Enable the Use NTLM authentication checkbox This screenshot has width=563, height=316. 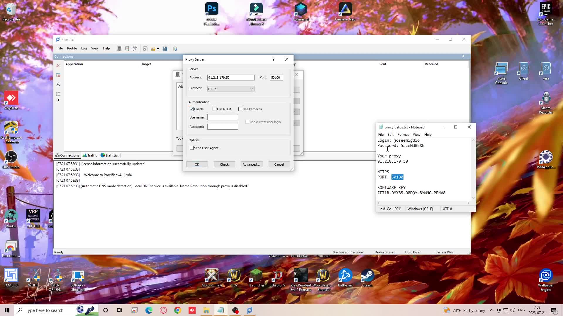(215, 109)
